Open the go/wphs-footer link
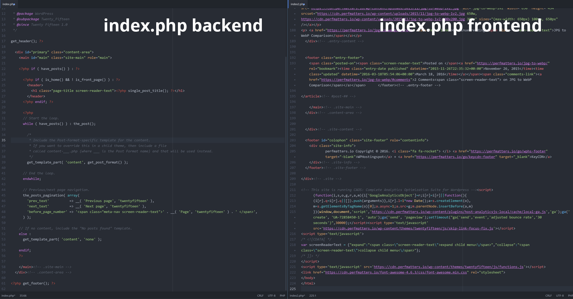573x299 pixels. pyautogui.click(x=508, y=151)
